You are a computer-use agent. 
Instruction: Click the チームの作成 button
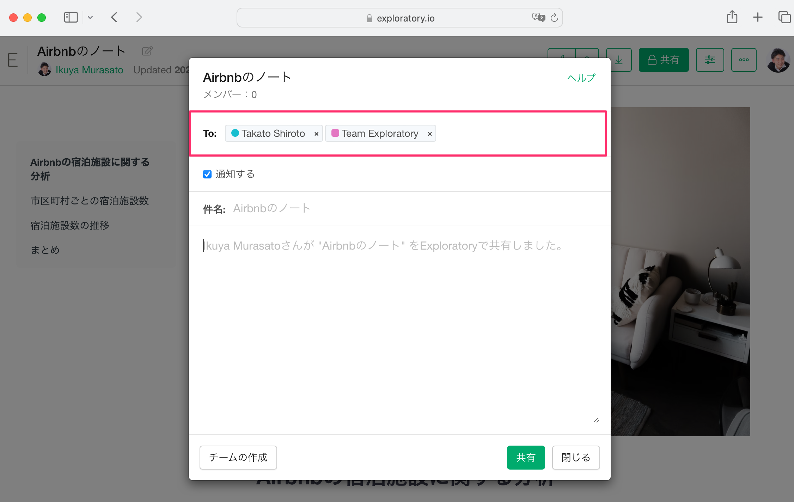tap(238, 458)
